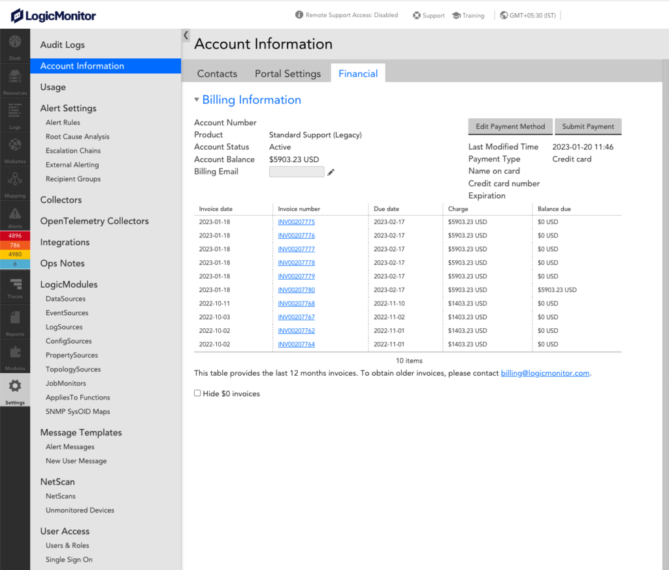Open invoice INV00207775
The height and width of the screenshot is (570, 669).
coord(296,222)
